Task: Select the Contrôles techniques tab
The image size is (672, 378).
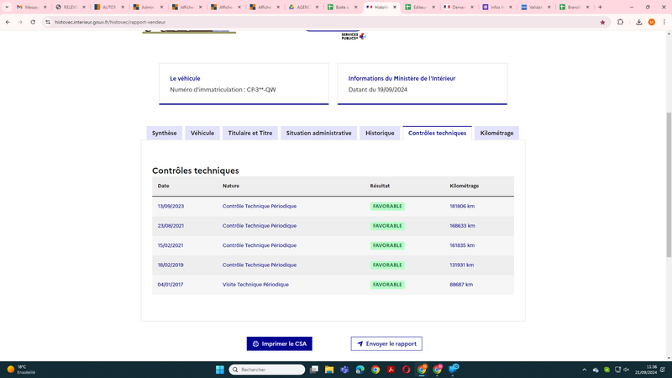Action: 437,133
